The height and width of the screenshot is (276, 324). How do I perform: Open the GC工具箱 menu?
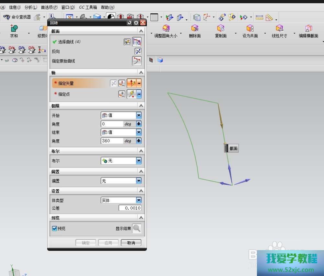tap(88, 7)
